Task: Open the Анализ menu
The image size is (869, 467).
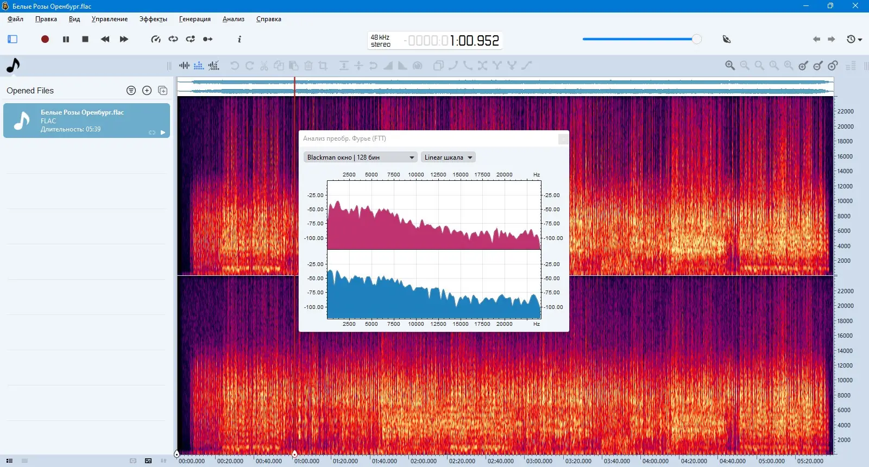Action: click(233, 19)
